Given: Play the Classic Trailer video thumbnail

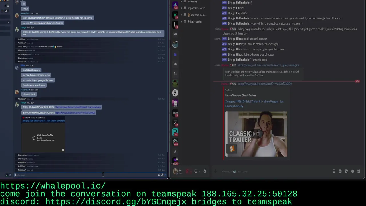Looking at the screenshot, I should pyautogui.click(x=256, y=134).
